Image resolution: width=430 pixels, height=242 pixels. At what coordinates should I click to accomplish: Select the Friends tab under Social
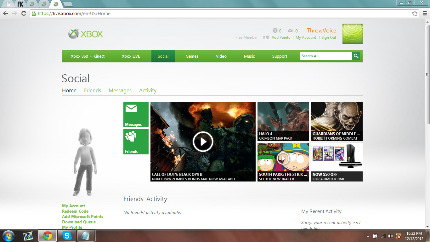(93, 90)
